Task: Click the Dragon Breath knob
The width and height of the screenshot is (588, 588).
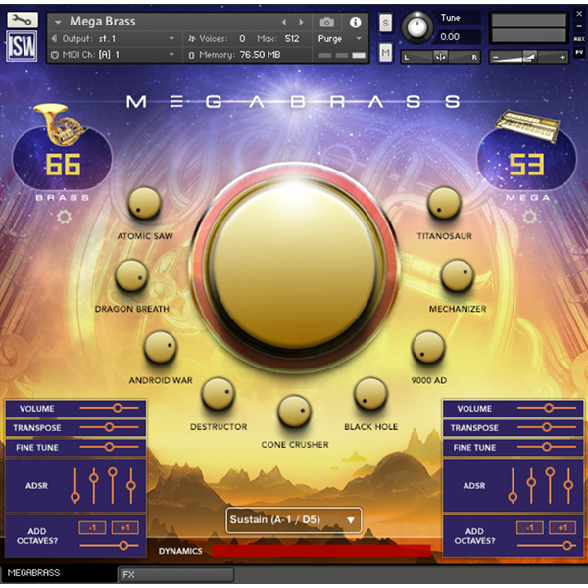Action: (131, 275)
